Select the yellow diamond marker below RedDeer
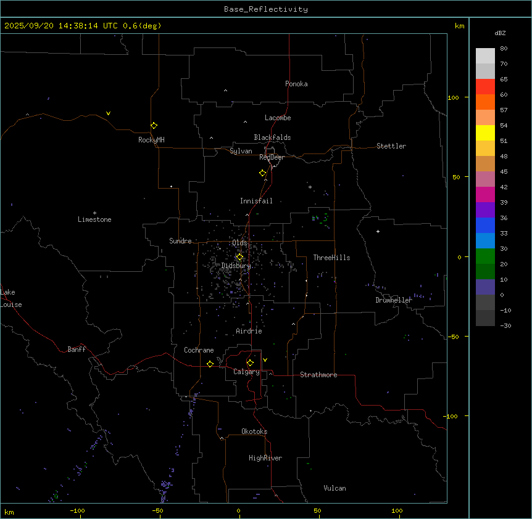 (x=263, y=173)
